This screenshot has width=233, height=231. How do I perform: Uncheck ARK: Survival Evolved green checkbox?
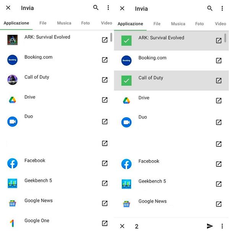(x=126, y=41)
